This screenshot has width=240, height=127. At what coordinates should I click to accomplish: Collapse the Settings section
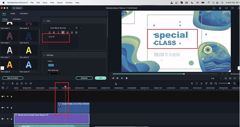point(44,55)
